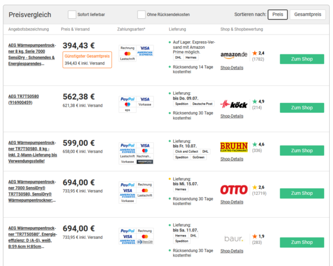Click the BRUHN Elektro-Fachmarkt logo
Screen dimensions: 333x266
[234, 147]
